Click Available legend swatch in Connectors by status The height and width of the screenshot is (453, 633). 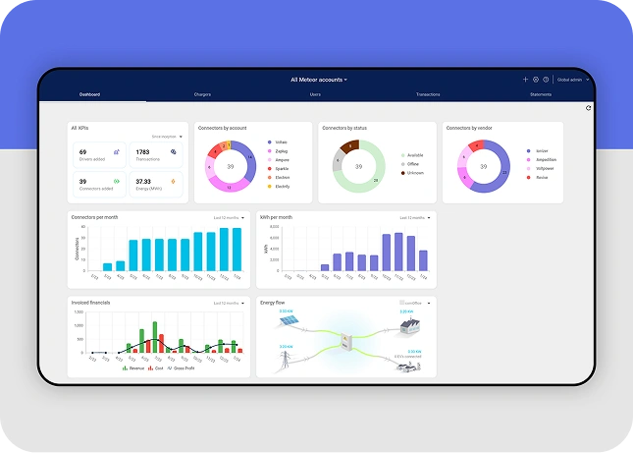pos(402,155)
